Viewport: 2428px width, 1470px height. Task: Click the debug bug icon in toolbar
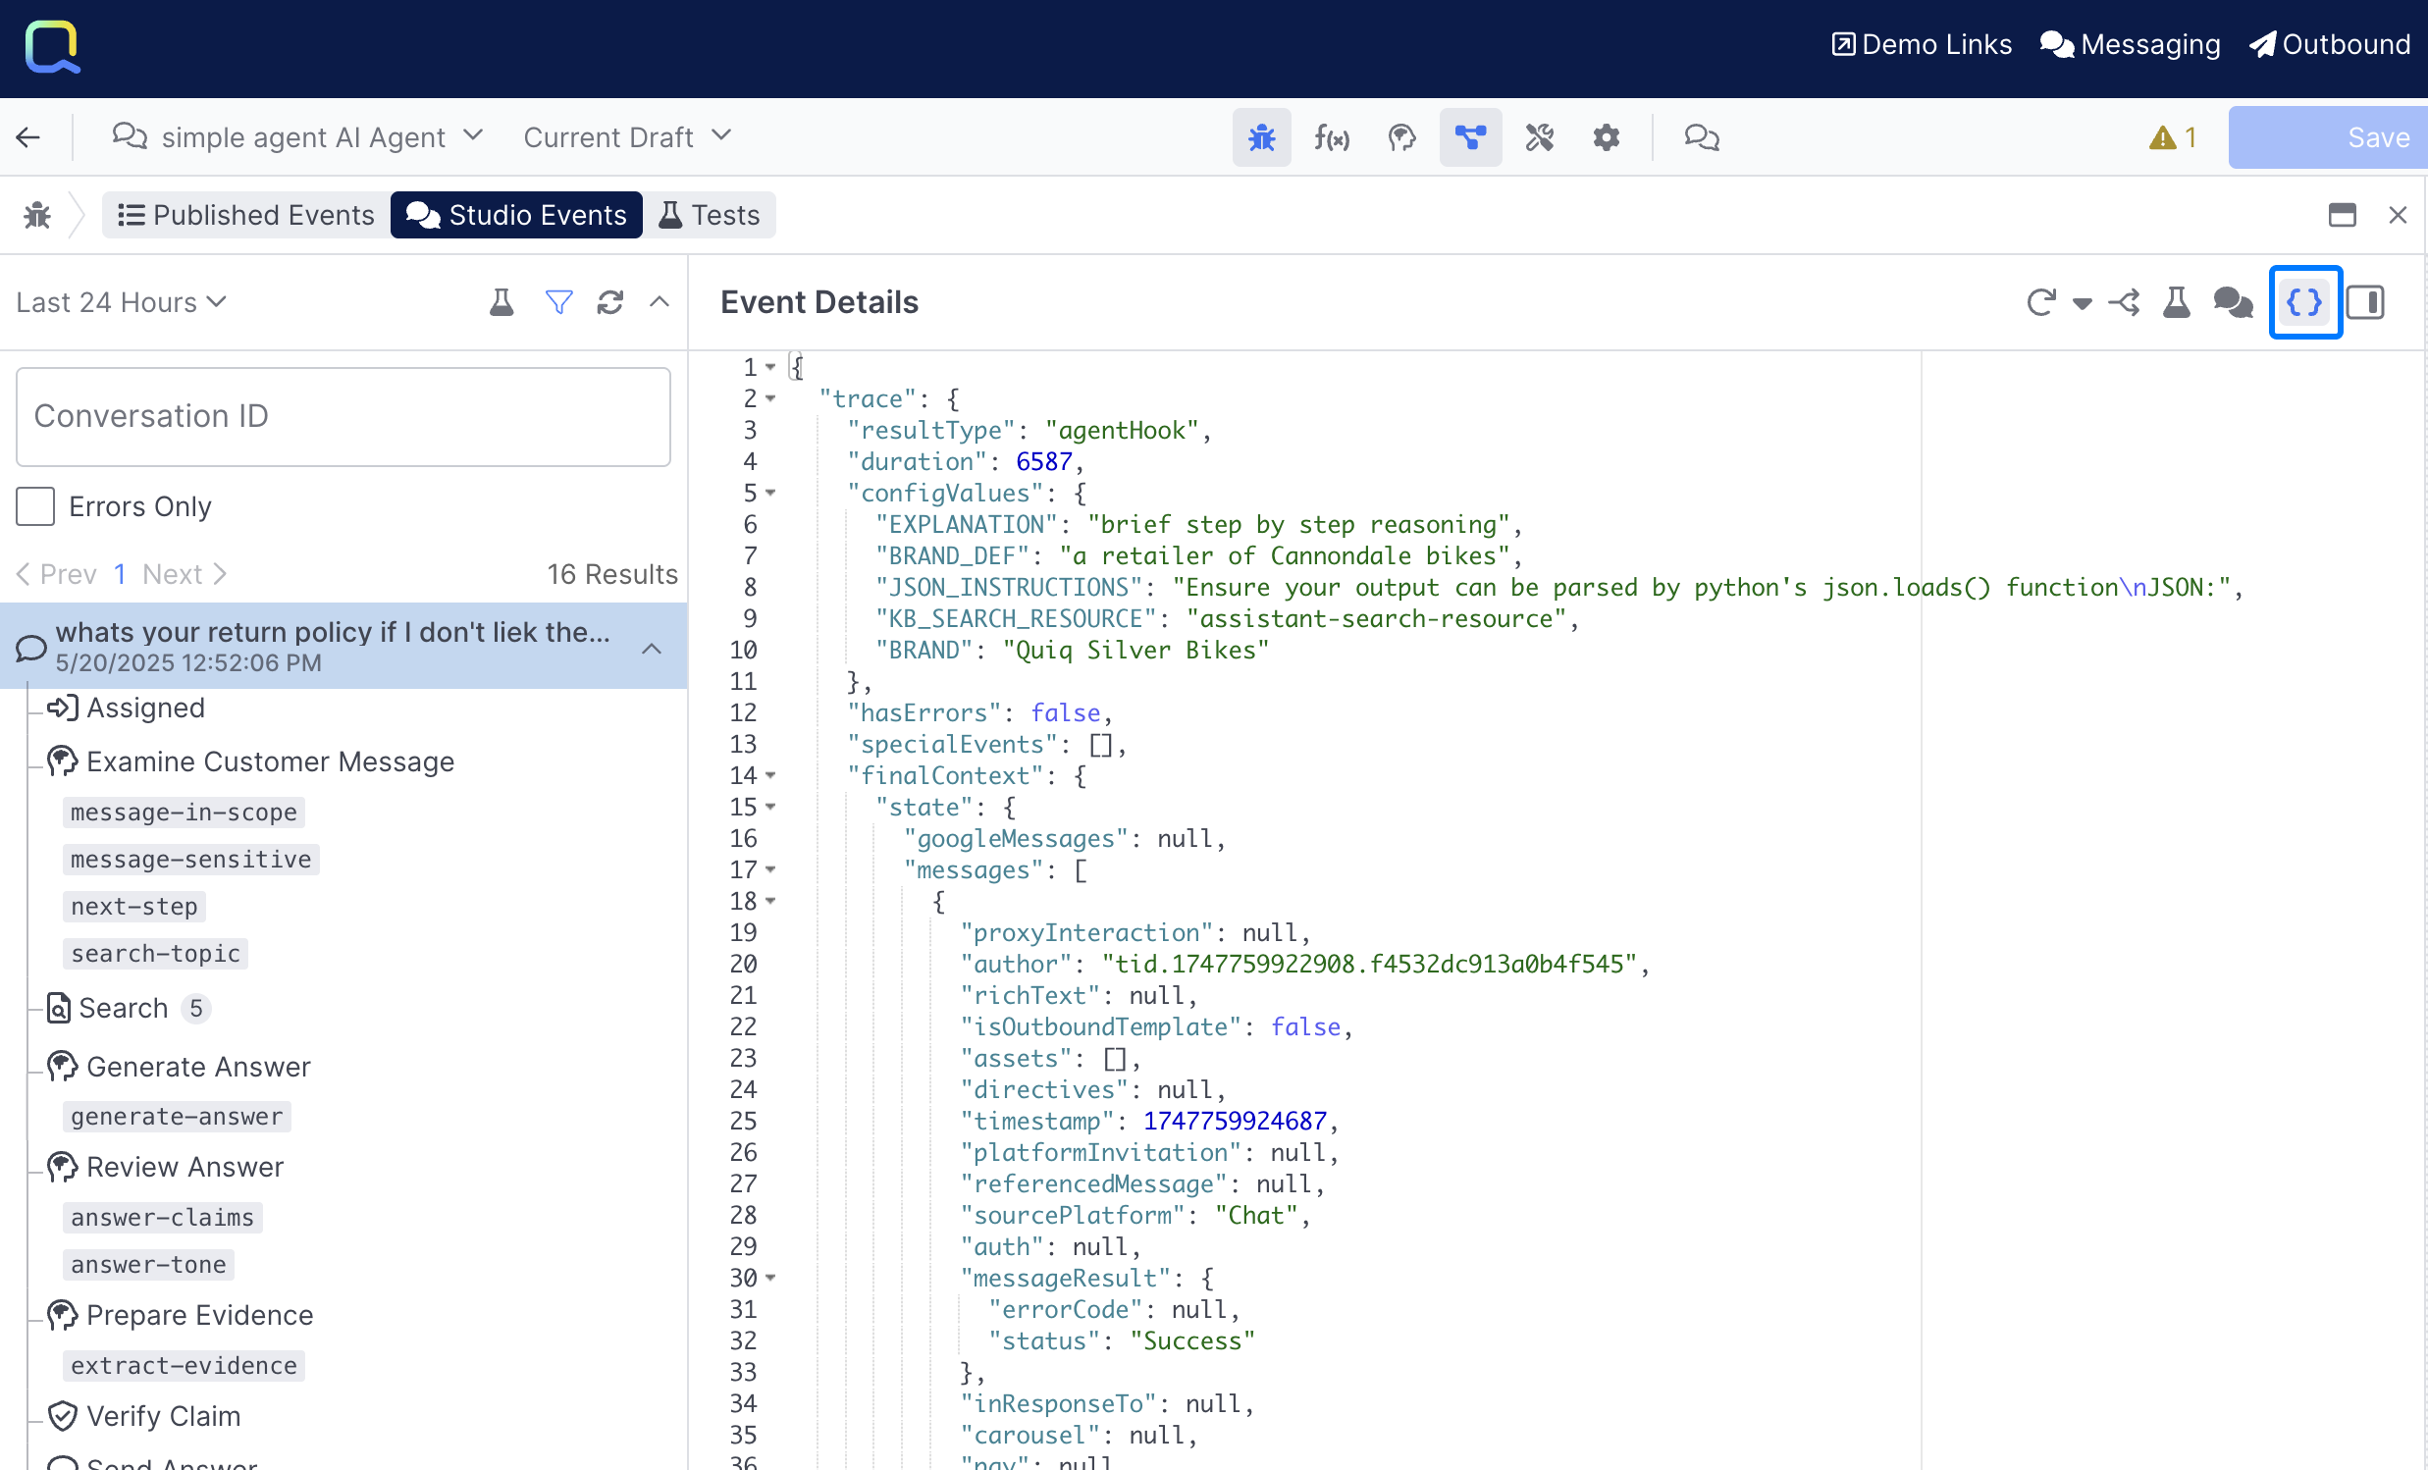tap(1261, 137)
